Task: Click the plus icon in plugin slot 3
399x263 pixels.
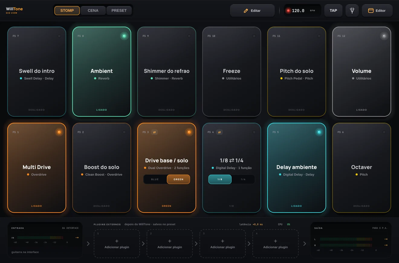Action: (222, 241)
